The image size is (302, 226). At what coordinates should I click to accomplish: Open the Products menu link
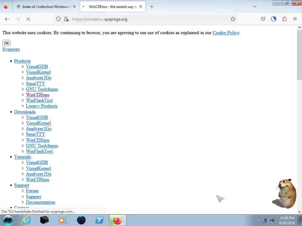point(22,61)
